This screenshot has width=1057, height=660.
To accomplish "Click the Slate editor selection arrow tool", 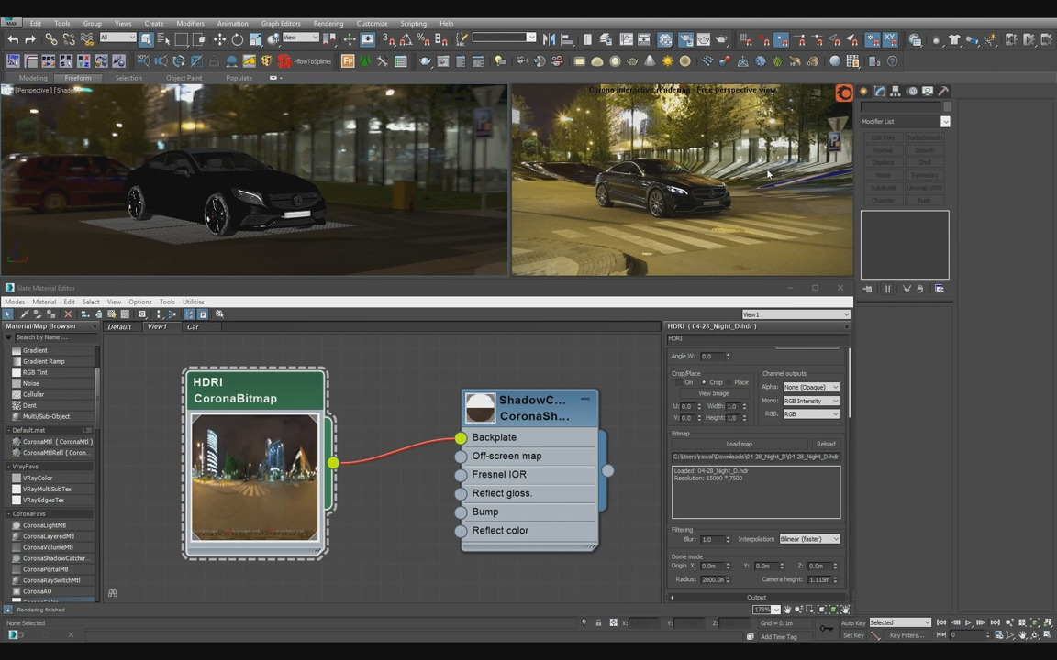I will 8,314.
